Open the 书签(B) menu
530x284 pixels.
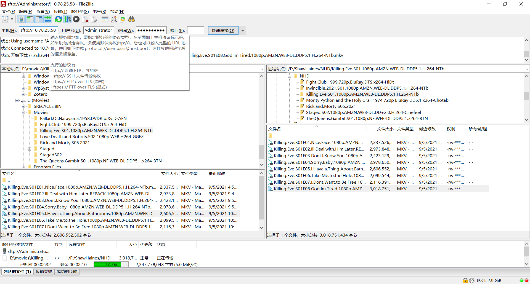pos(99,11)
